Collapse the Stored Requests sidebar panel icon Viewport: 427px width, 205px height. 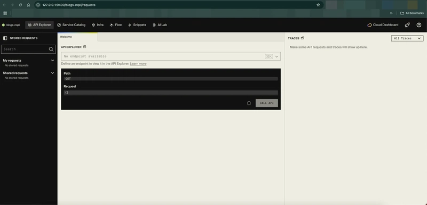click(5, 38)
